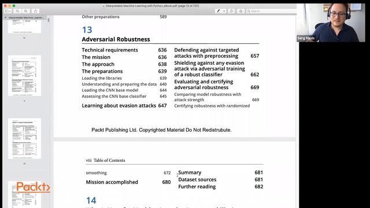Click the 'Summary' entry
Viewport: 370px width, 208px height.
[x=190, y=172]
